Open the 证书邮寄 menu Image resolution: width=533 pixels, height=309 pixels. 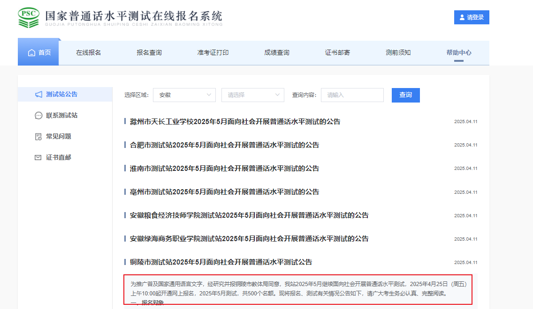point(337,52)
